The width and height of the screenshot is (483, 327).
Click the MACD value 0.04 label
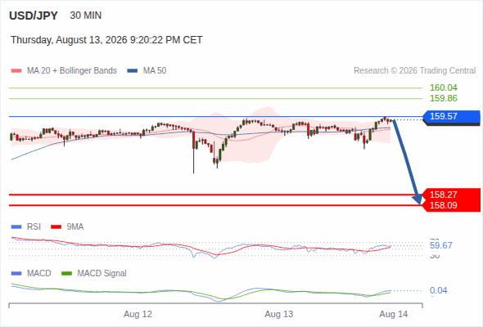(438, 290)
